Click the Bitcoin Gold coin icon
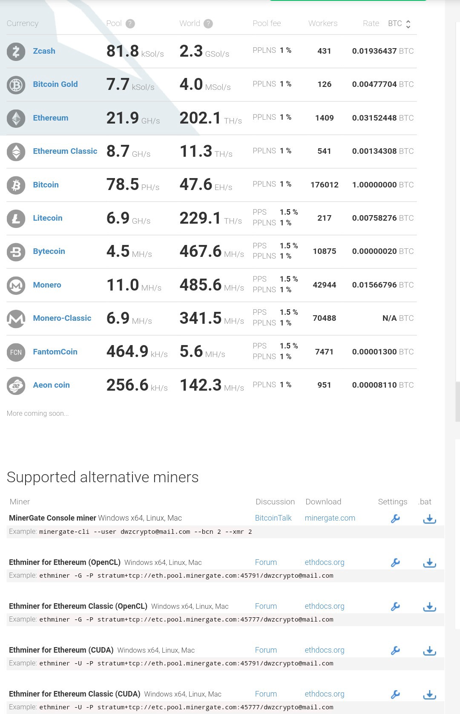This screenshot has width=460, height=714. [x=16, y=85]
